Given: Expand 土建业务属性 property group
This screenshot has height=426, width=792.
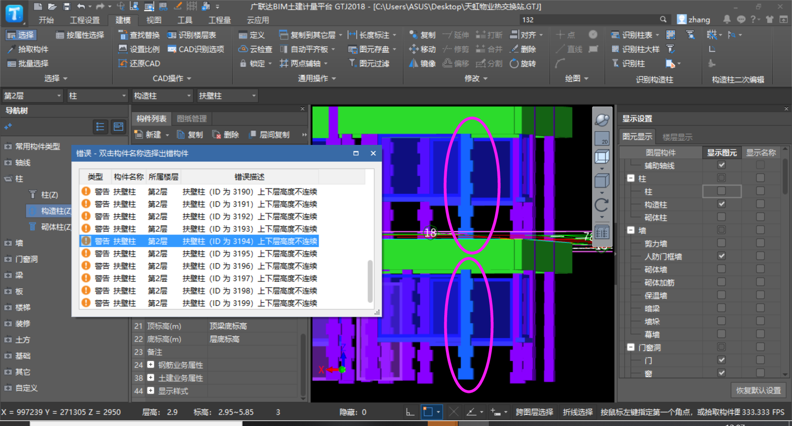Looking at the screenshot, I should click(151, 378).
